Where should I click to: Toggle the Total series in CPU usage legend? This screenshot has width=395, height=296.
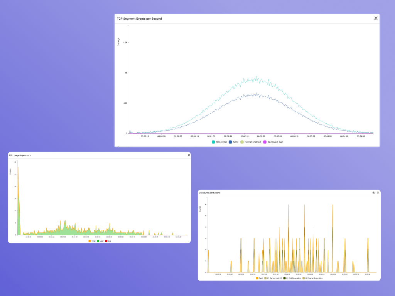tap(92, 241)
